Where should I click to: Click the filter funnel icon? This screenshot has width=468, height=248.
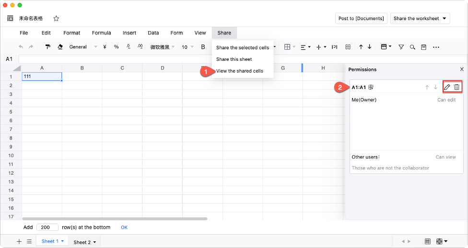[x=401, y=47]
